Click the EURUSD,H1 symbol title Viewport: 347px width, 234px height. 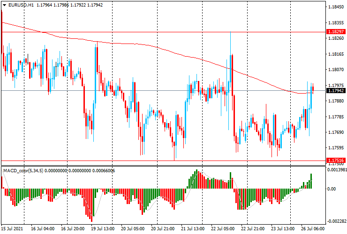(x=21, y=5)
